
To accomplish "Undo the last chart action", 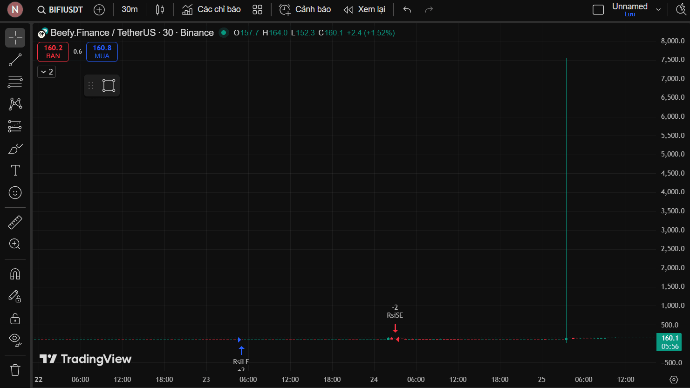I will pos(407,10).
